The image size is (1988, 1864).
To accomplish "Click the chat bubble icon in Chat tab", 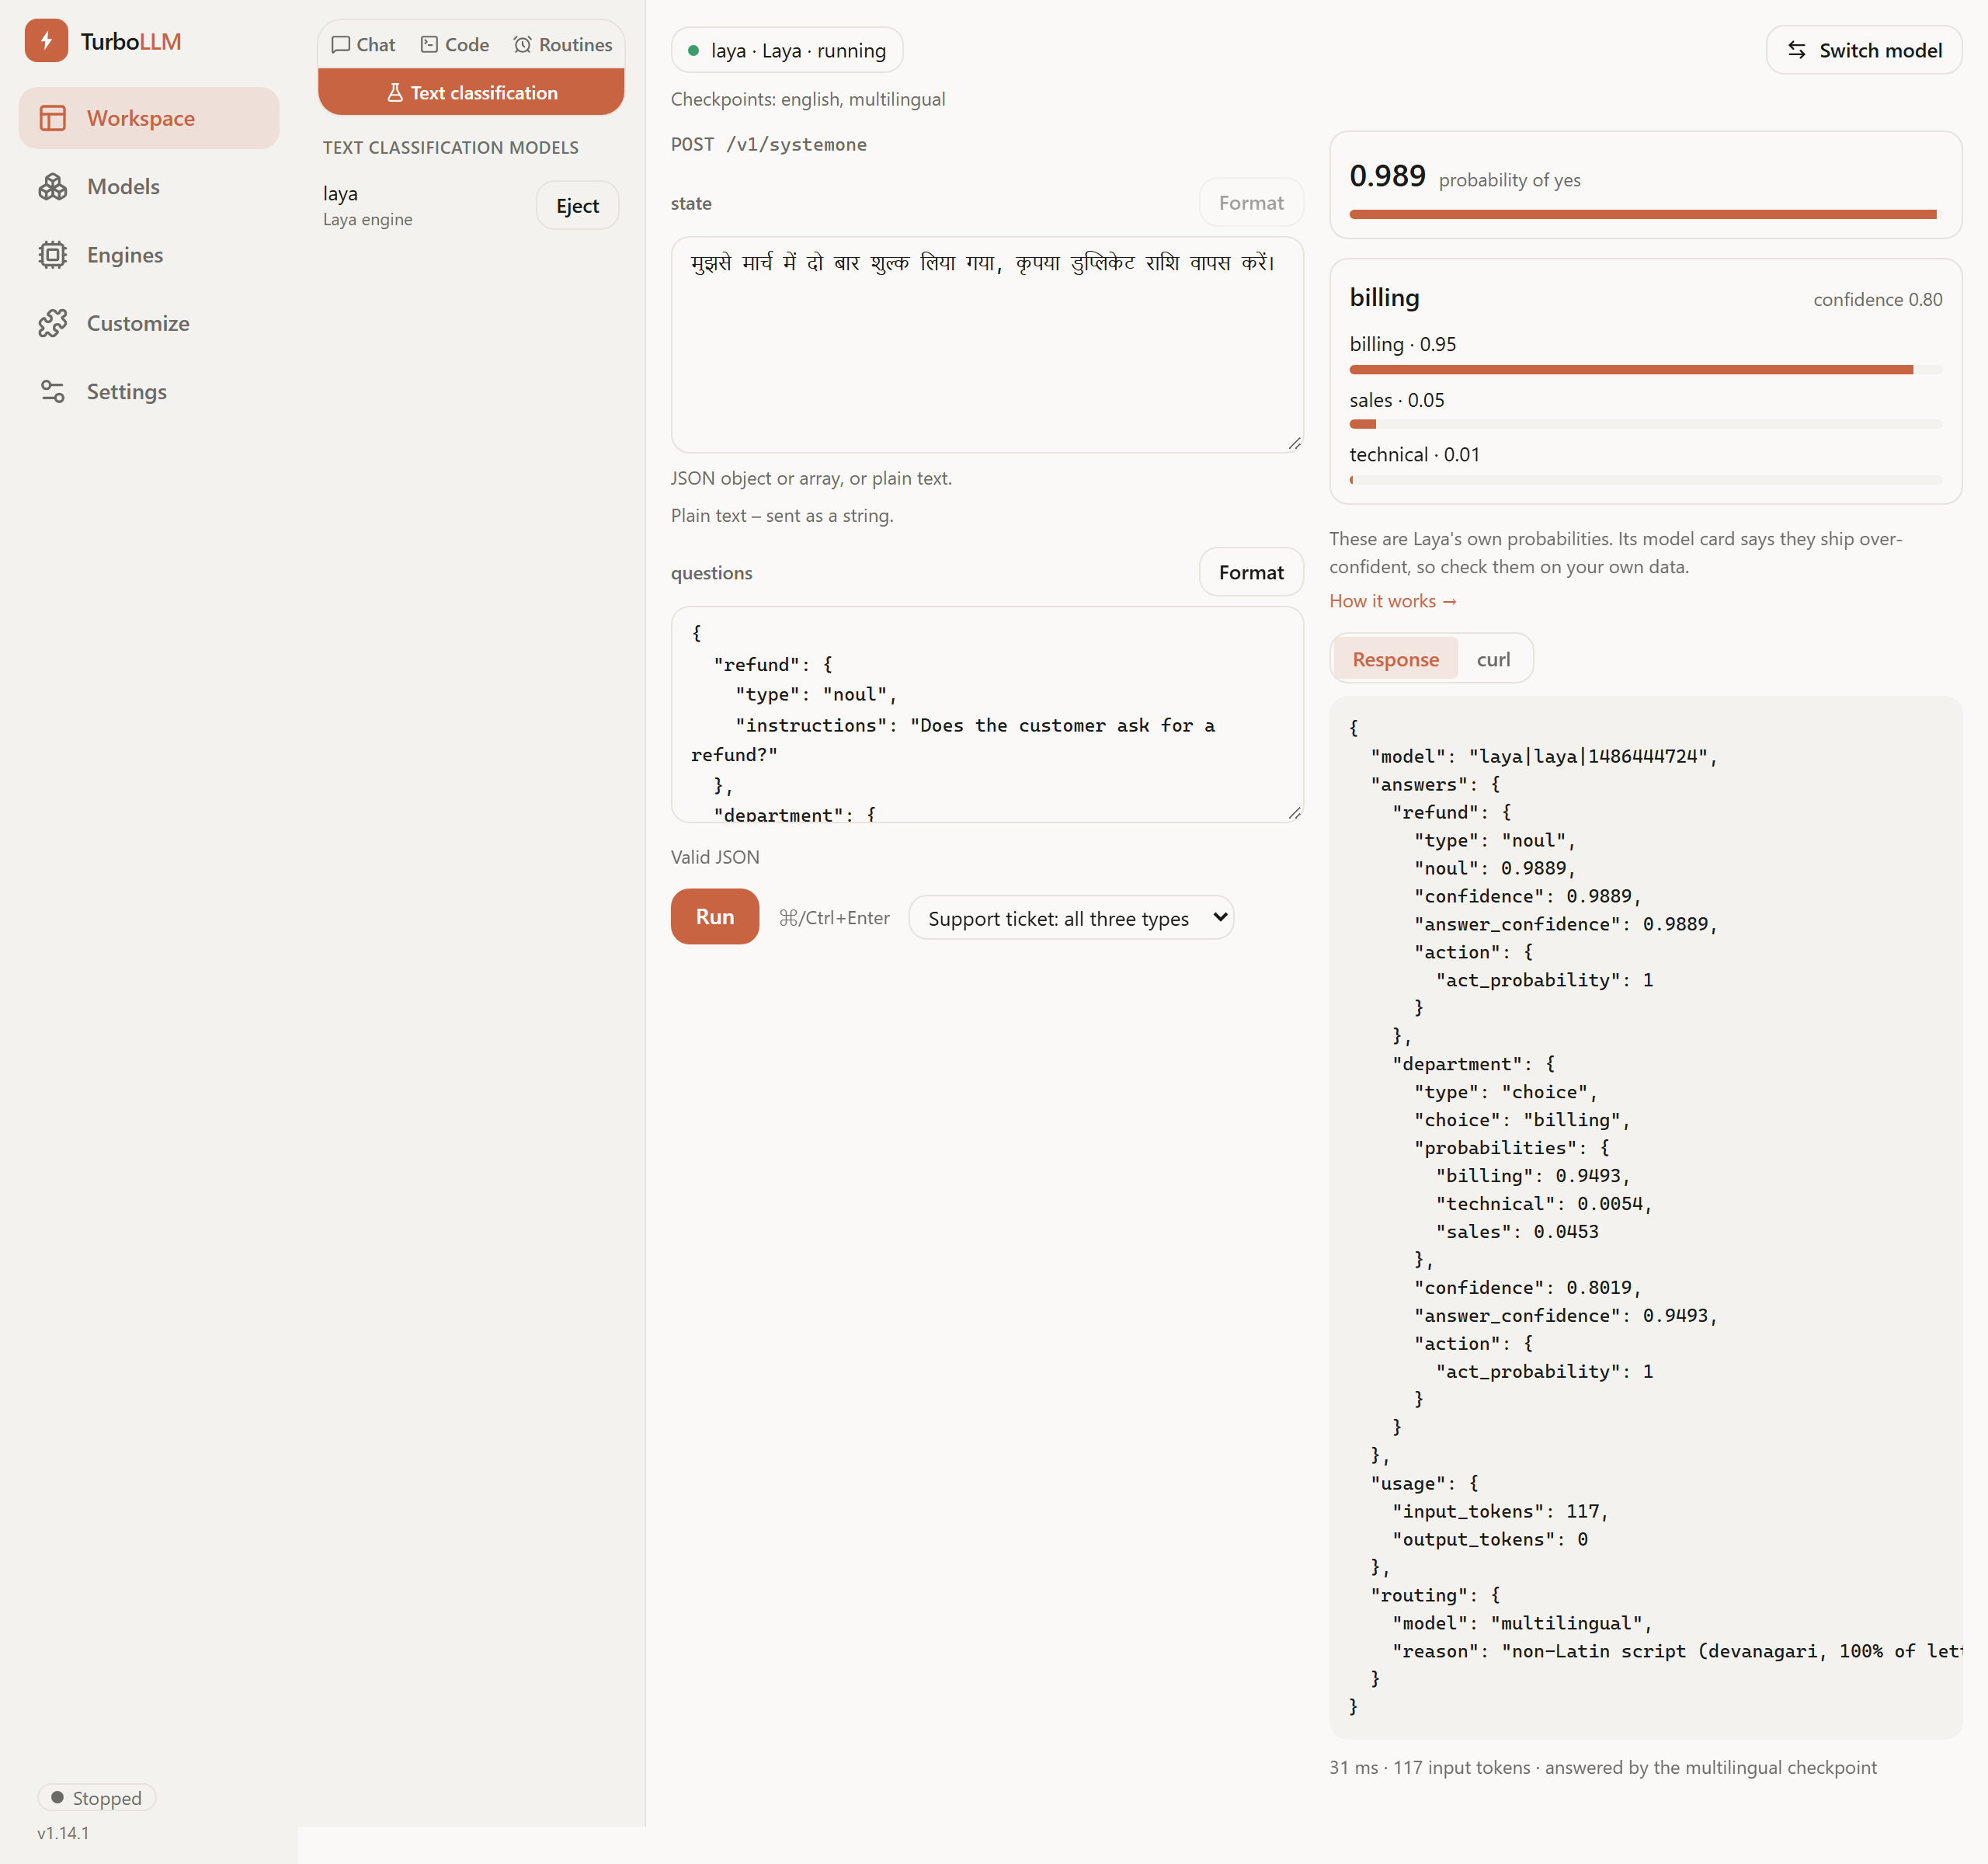I will tap(341, 45).
